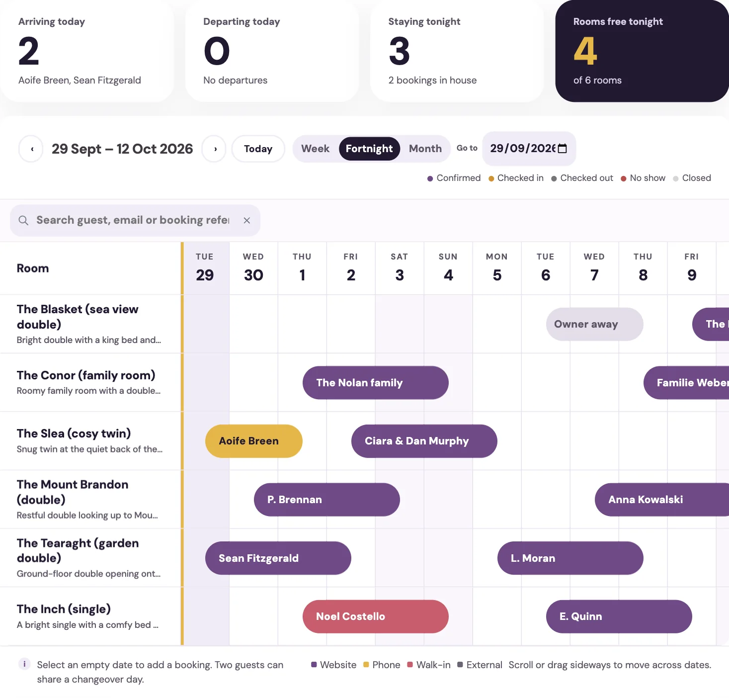Open Aoife Breen booking
The image size is (729, 698).
tap(254, 441)
